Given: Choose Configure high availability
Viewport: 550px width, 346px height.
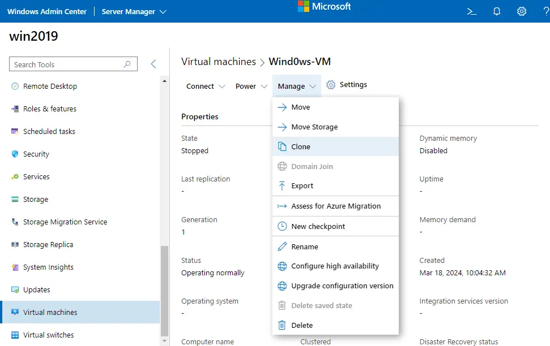Looking at the screenshot, I should 335,266.
